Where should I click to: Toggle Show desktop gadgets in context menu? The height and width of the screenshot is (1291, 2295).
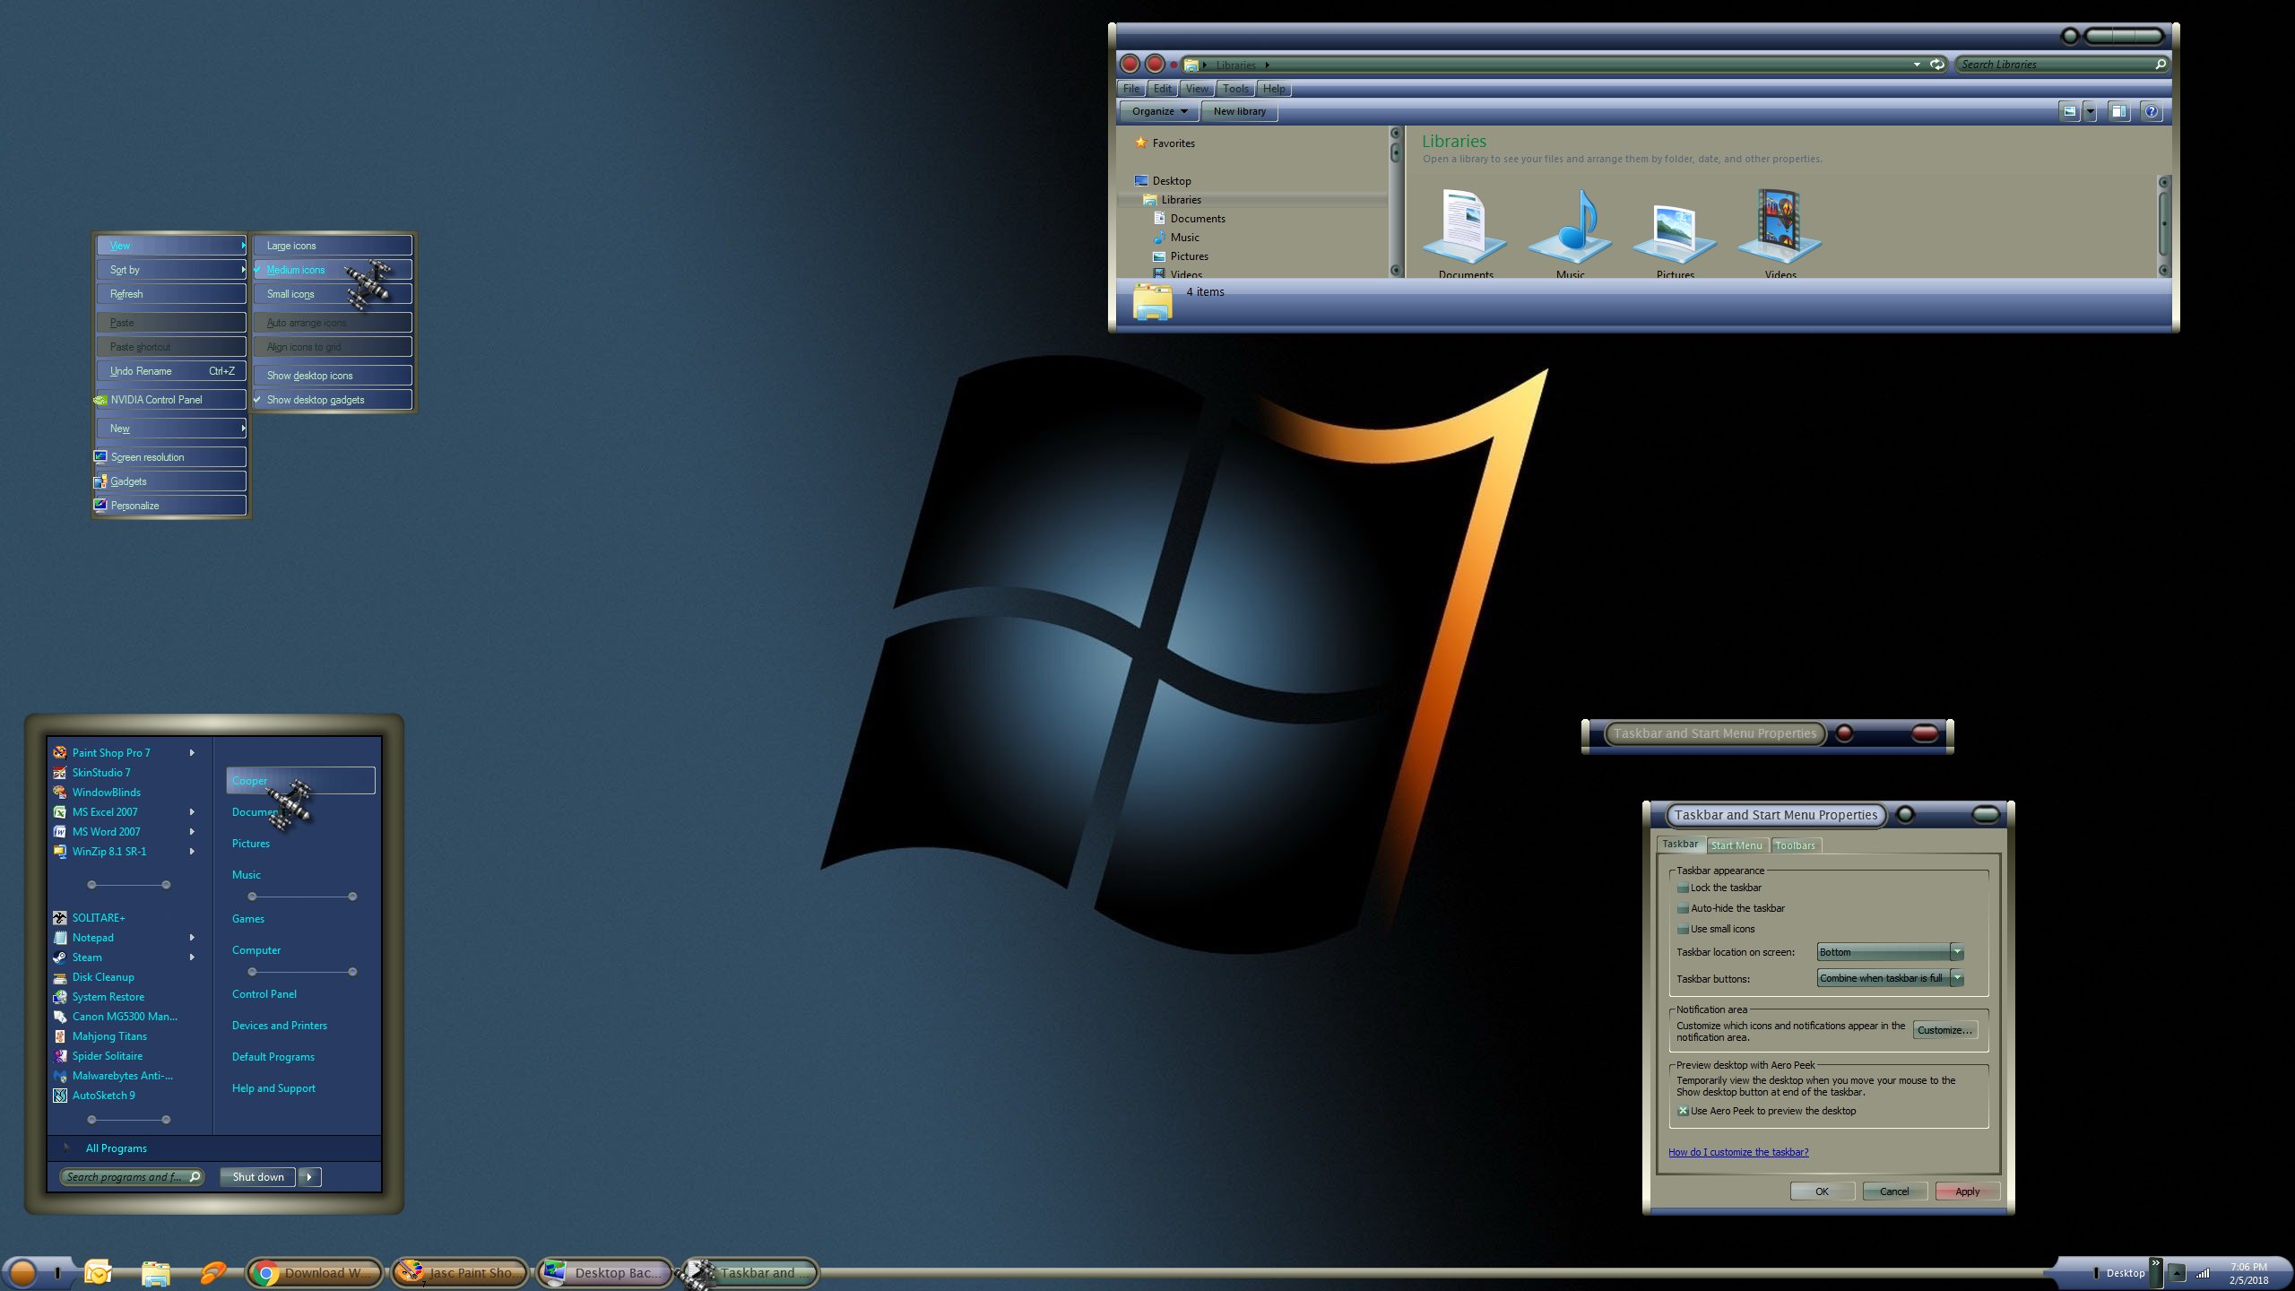(x=333, y=400)
